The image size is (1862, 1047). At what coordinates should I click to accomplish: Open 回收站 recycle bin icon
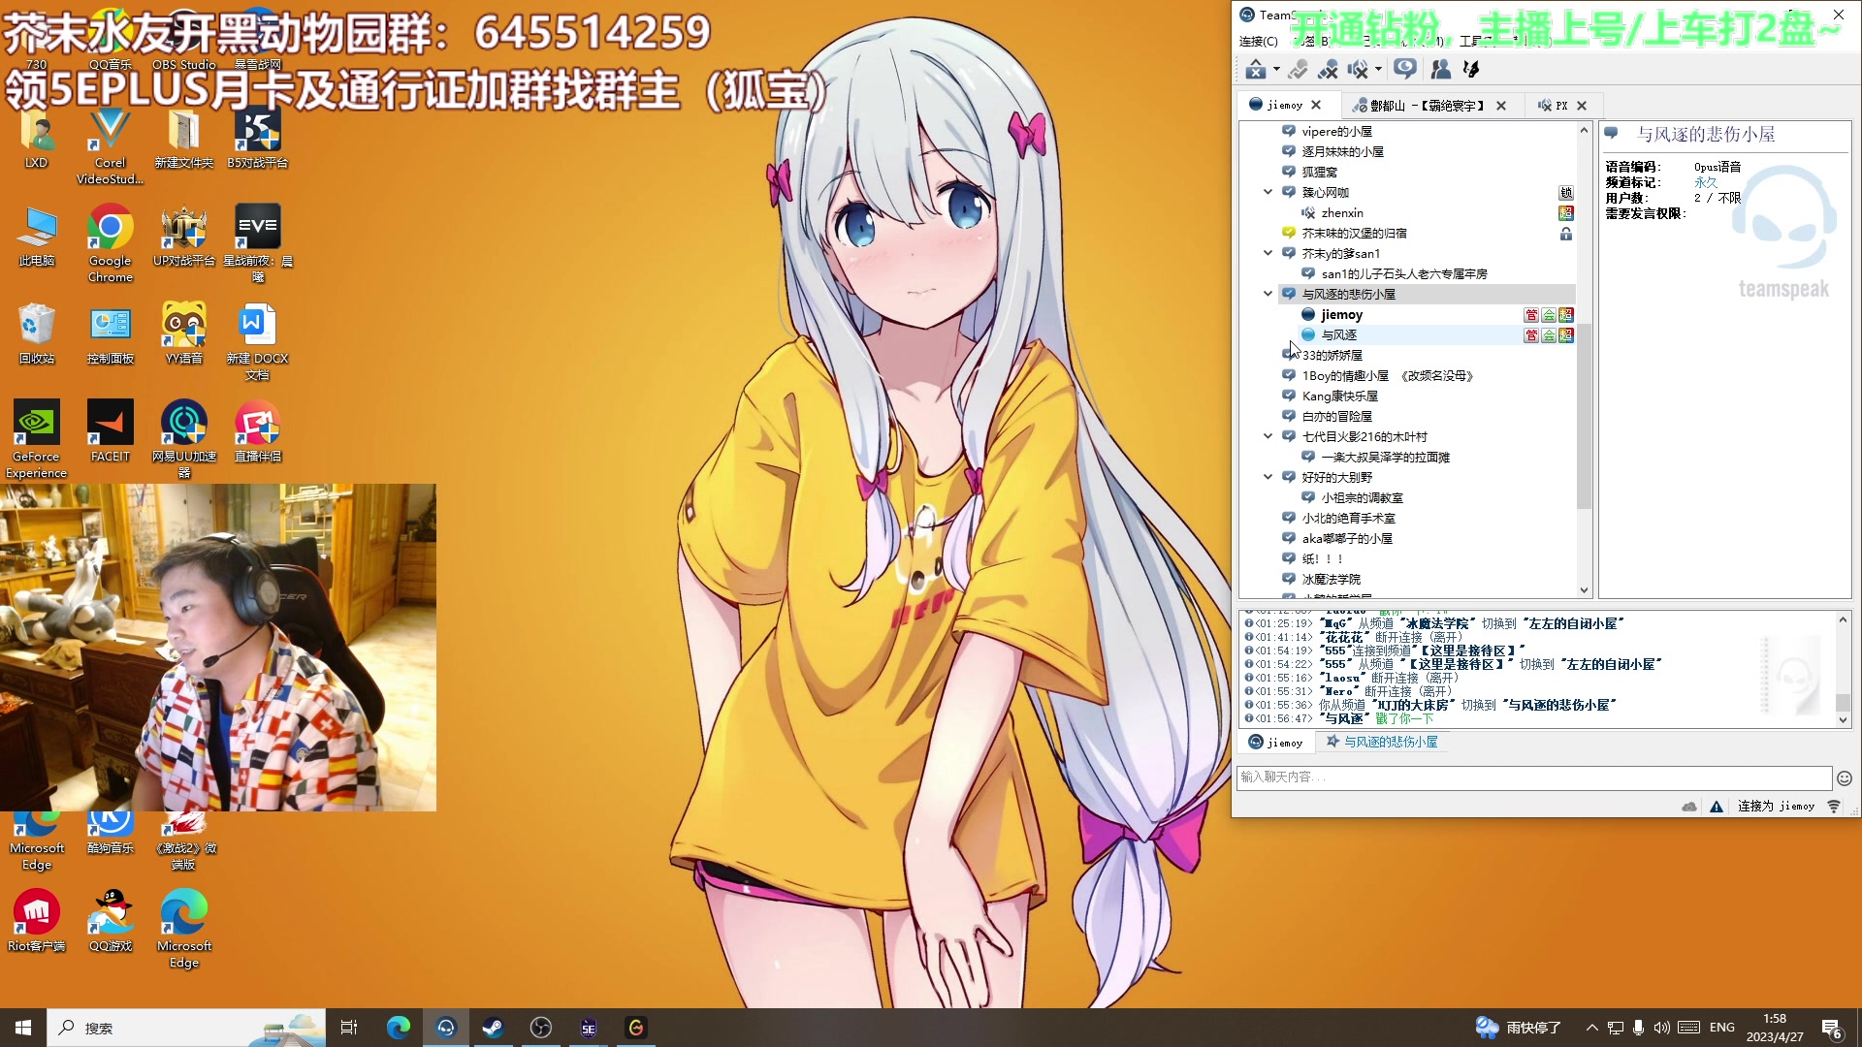click(37, 333)
